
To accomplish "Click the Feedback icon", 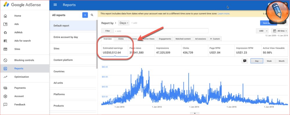I will pyautogui.click(x=5, y=105).
